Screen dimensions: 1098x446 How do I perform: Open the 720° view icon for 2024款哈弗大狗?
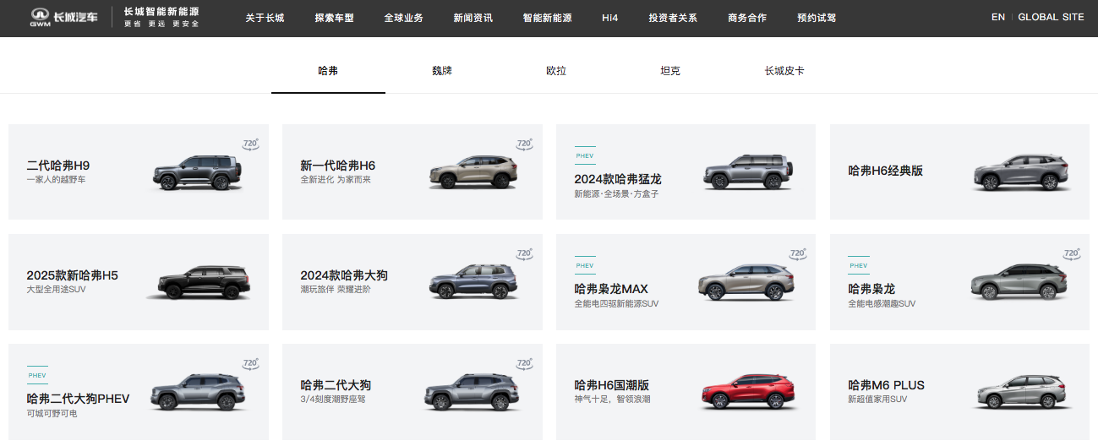click(x=525, y=253)
